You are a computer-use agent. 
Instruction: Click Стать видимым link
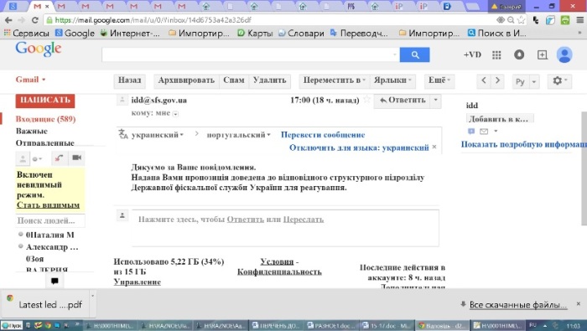pyautogui.click(x=48, y=205)
